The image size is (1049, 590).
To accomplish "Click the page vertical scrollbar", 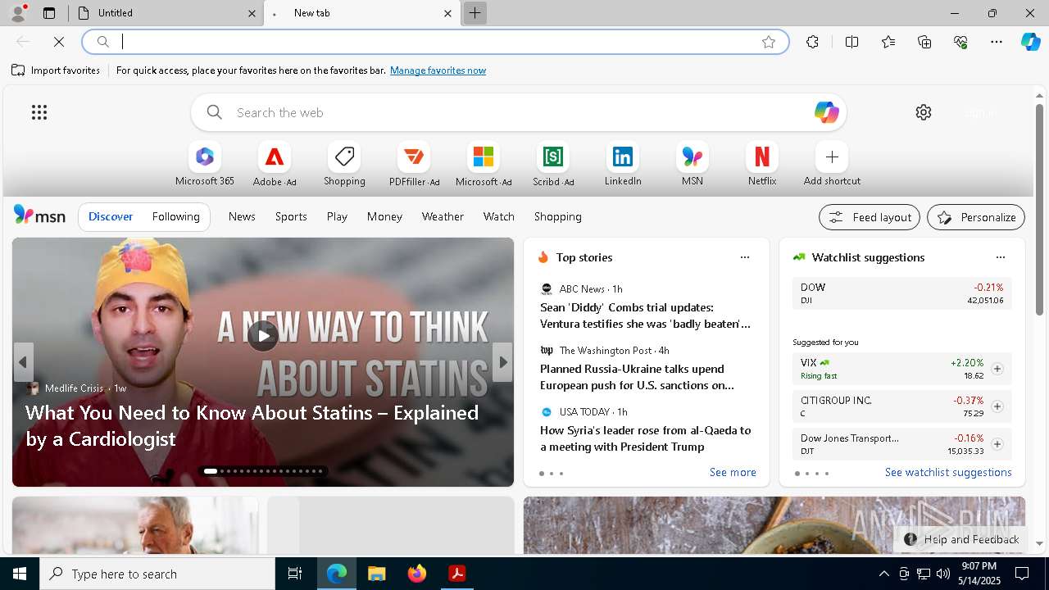I will click(x=1039, y=210).
